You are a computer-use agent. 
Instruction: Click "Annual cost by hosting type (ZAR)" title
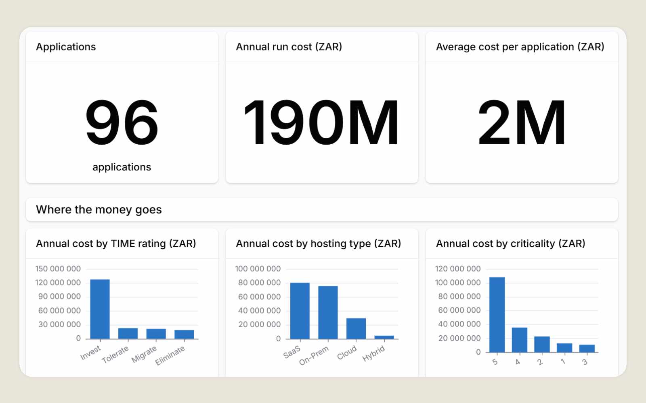pos(319,243)
